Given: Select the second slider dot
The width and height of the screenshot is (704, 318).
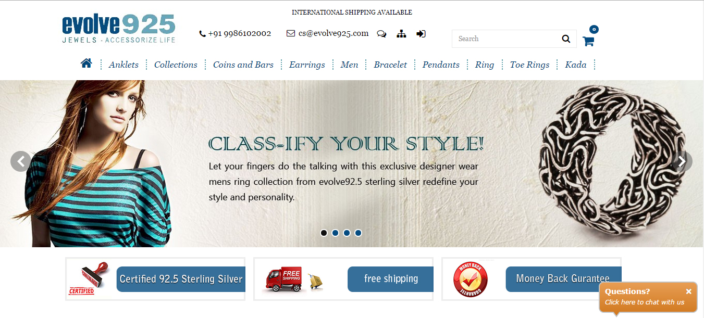Looking at the screenshot, I should point(335,233).
